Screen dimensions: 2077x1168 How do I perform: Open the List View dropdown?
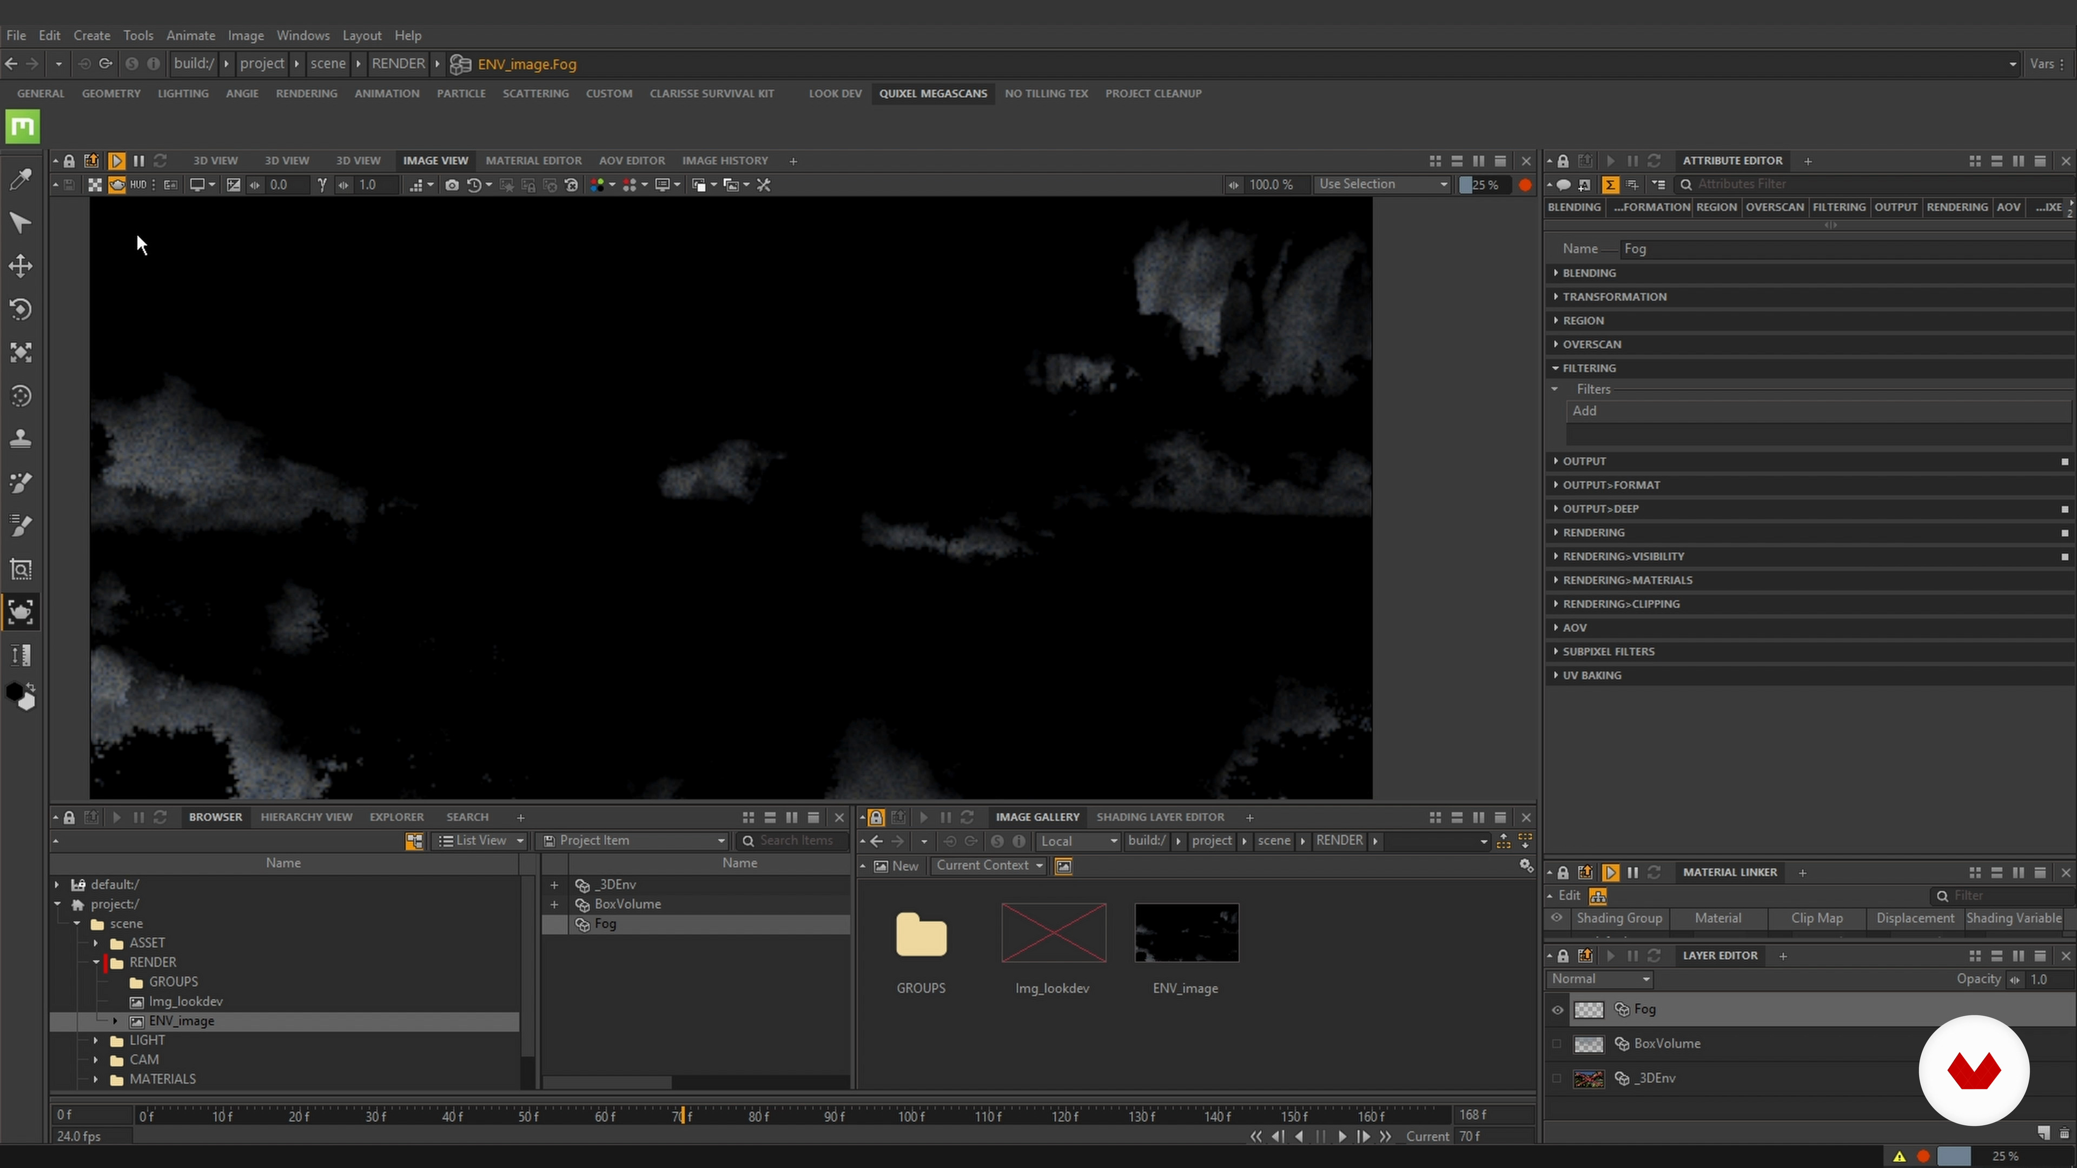(x=480, y=841)
